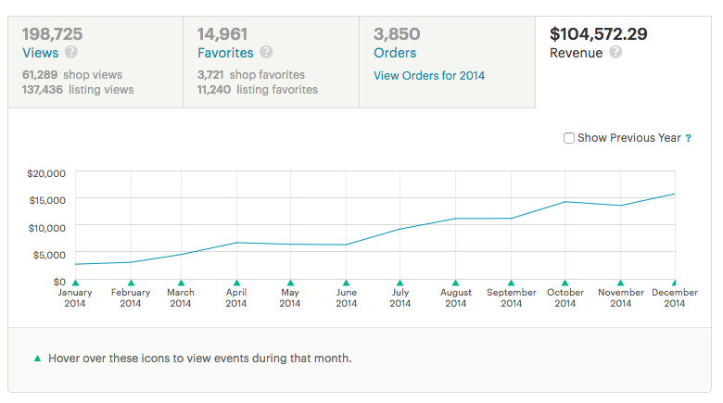Click the November 2014 event triangle marker
The image size is (723, 403).
coord(621,283)
